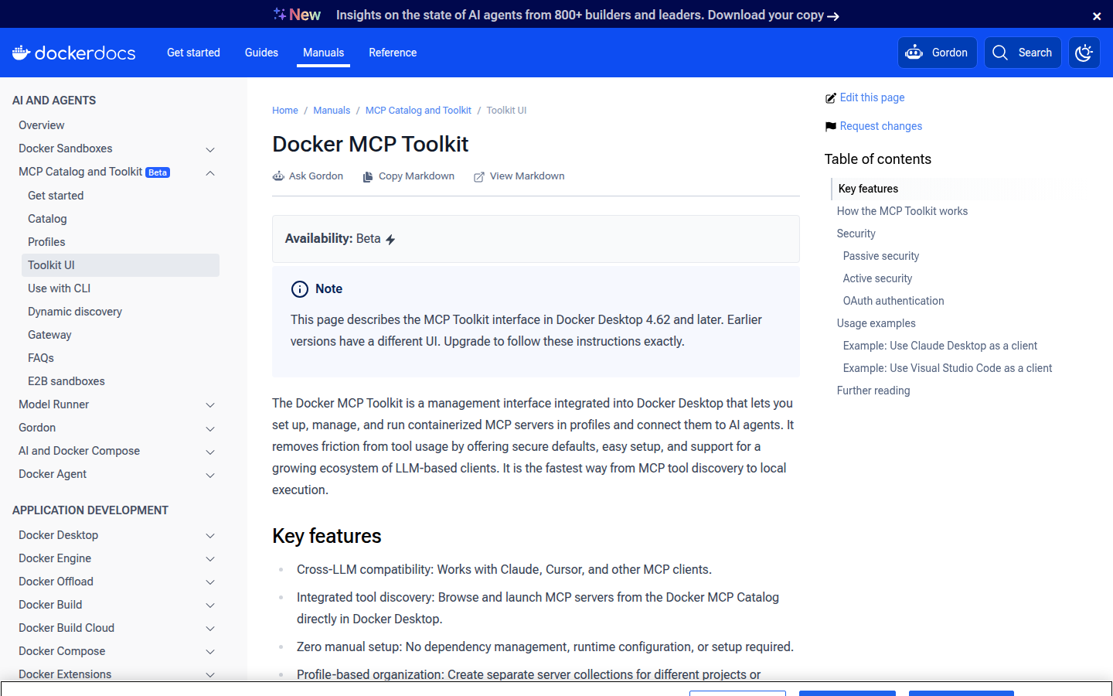Jump to OAuth authentication section
This screenshot has width=1113, height=696.
tap(893, 301)
